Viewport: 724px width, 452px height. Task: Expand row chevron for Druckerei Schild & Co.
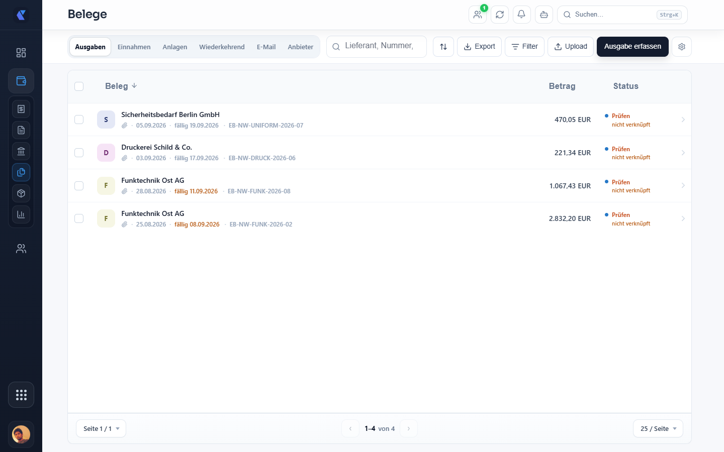(x=683, y=153)
